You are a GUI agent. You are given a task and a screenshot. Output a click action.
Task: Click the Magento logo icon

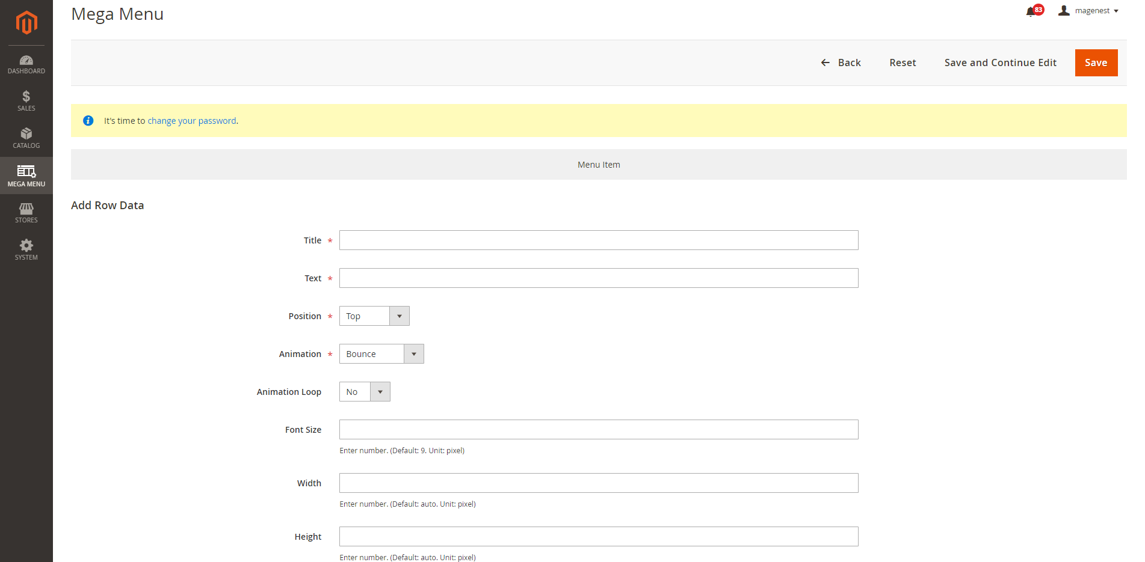pyautogui.click(x=26, y=23)
